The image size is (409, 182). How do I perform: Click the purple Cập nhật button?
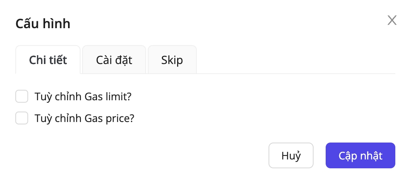360,155
